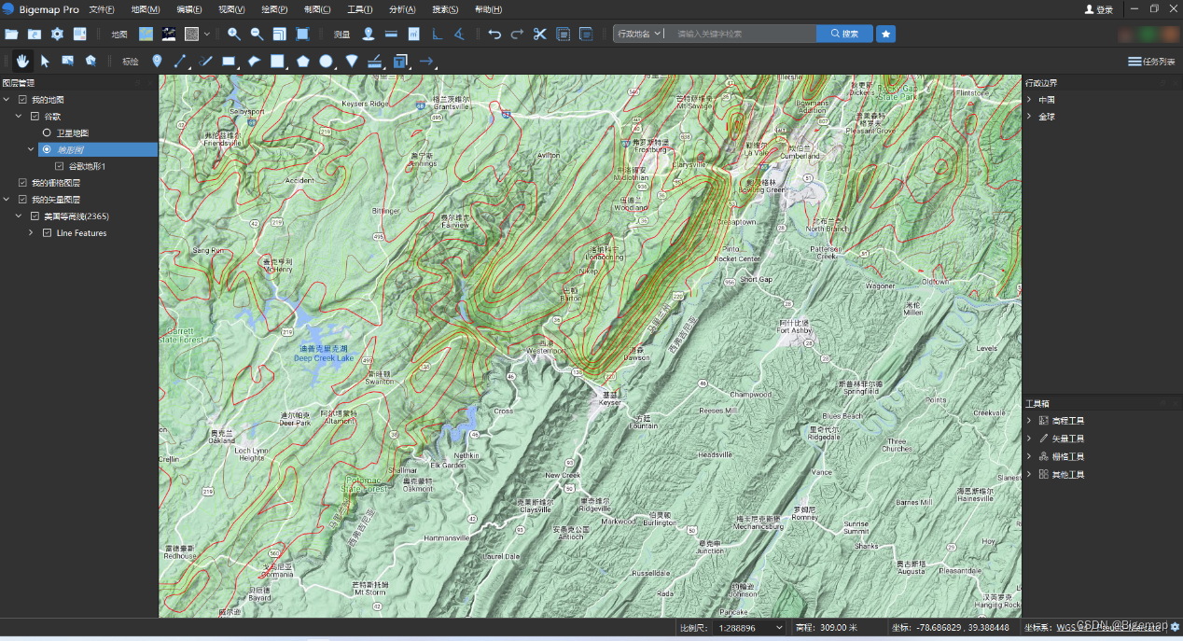Click the blue 搜索 search button
The image size is (1183, 641).
pyautogui.click(x=845, y=34)
